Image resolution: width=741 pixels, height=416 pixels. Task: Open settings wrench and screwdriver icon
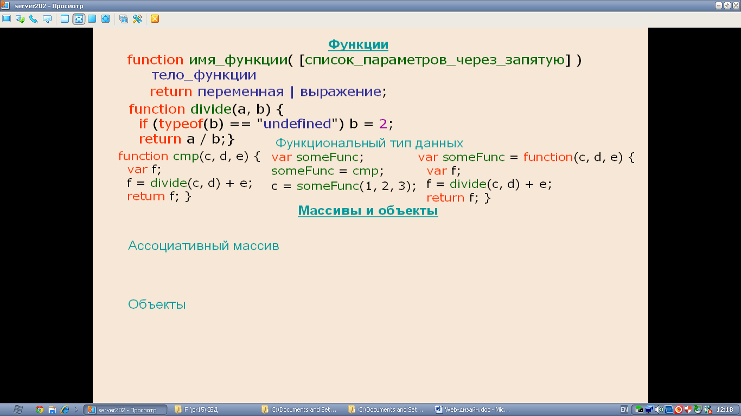(137, 19)
